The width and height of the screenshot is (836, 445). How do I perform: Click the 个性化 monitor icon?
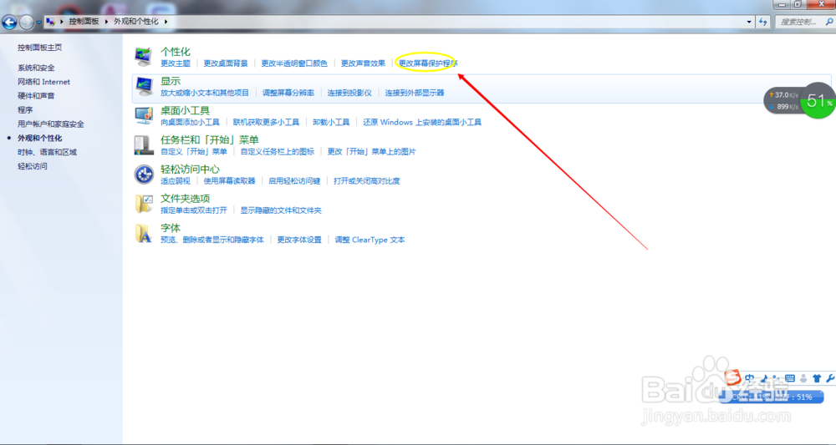click(144, 57)
